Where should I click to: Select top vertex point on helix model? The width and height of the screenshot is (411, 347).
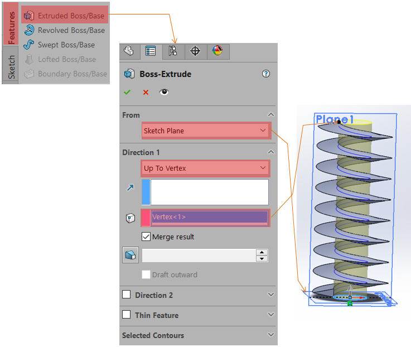[339, 122]
